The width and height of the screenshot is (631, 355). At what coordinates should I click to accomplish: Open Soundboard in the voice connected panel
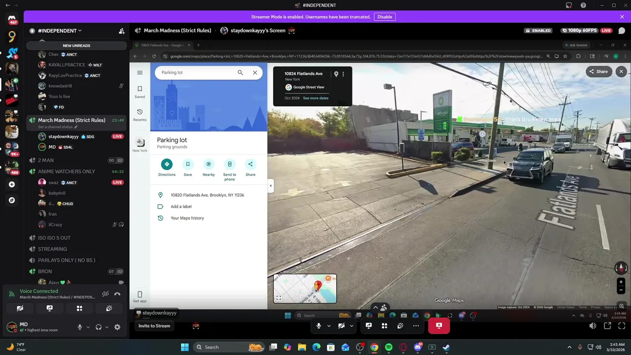pos(109,308)
